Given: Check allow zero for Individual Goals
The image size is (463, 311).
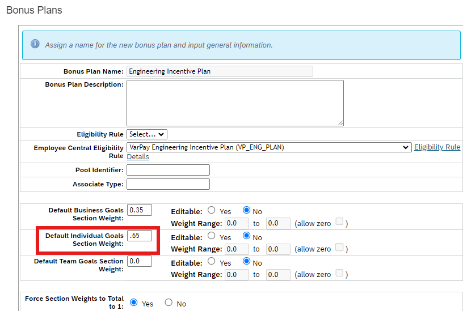Looking at the screenshot, I should pyautogui.click(x=339, y=248).
